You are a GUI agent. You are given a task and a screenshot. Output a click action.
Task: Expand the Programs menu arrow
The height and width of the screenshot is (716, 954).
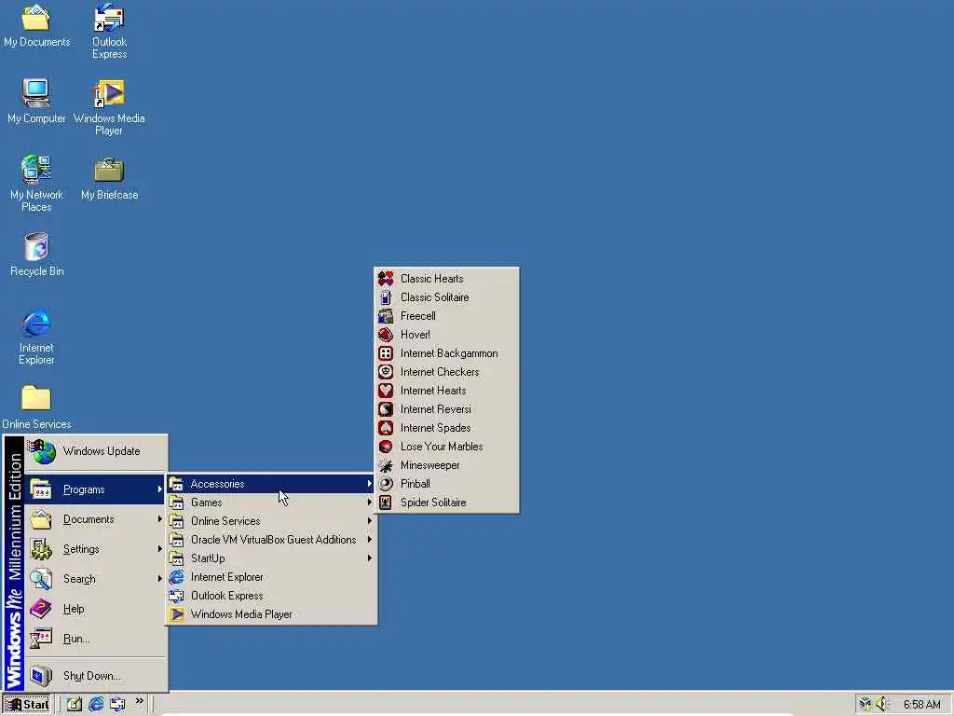[x=159, y=489]
